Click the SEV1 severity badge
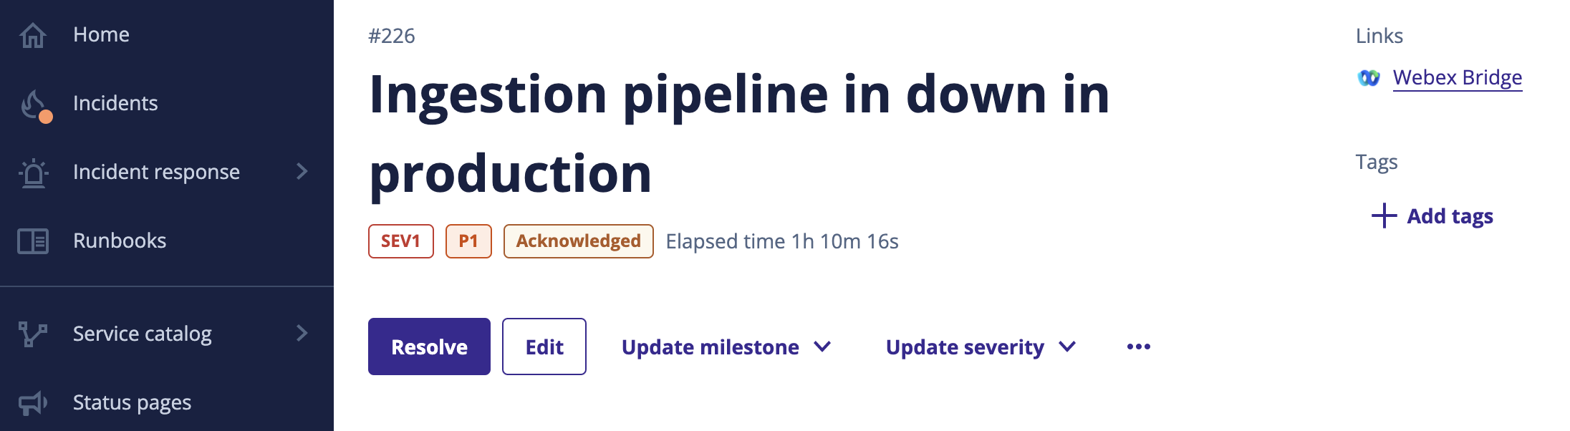 (x=400, y=241)
